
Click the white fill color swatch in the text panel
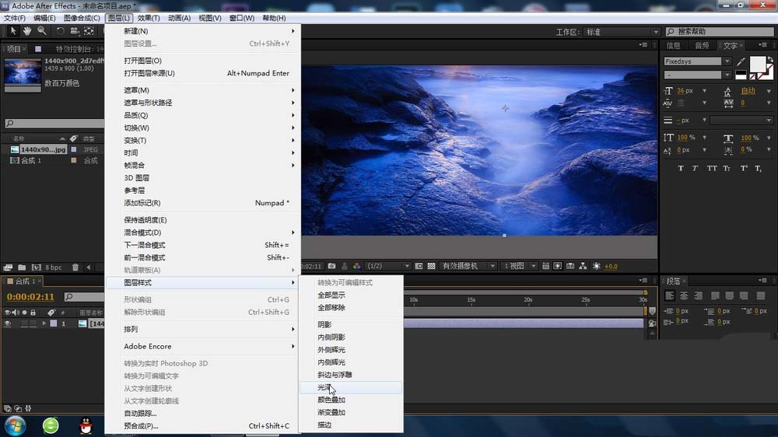756,64
